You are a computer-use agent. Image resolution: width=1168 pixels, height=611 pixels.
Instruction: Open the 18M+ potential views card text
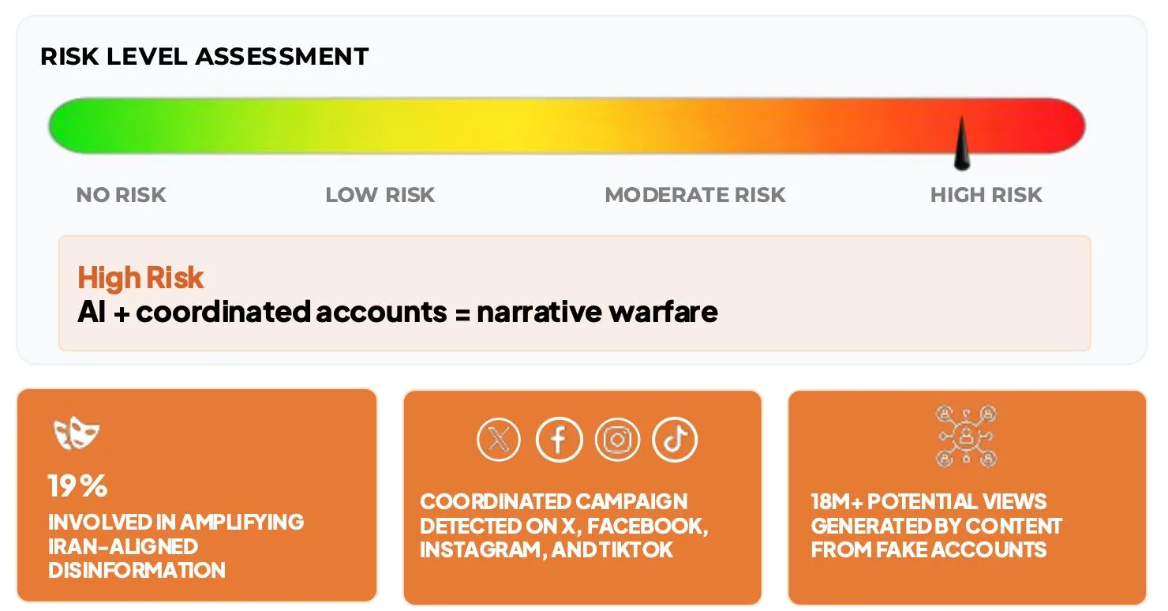click(936, 526)
